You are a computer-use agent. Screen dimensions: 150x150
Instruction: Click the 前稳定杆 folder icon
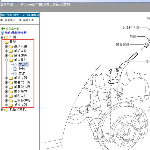coord(11,96)
